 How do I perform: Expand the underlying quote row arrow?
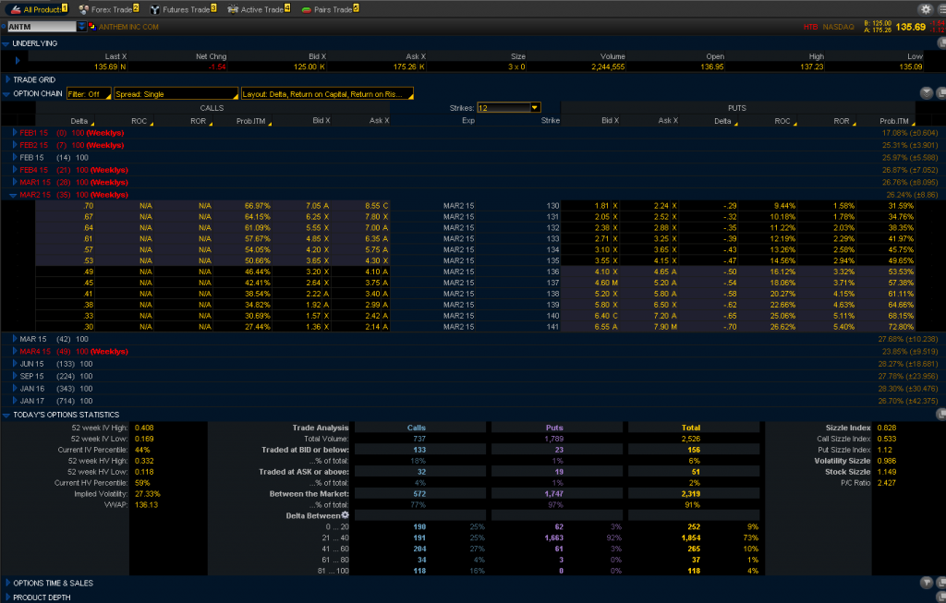(x=17, y=60)
